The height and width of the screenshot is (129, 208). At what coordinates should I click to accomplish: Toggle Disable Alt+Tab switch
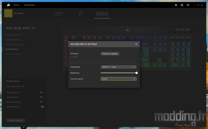pyautogui.click(x=42, y=92)
